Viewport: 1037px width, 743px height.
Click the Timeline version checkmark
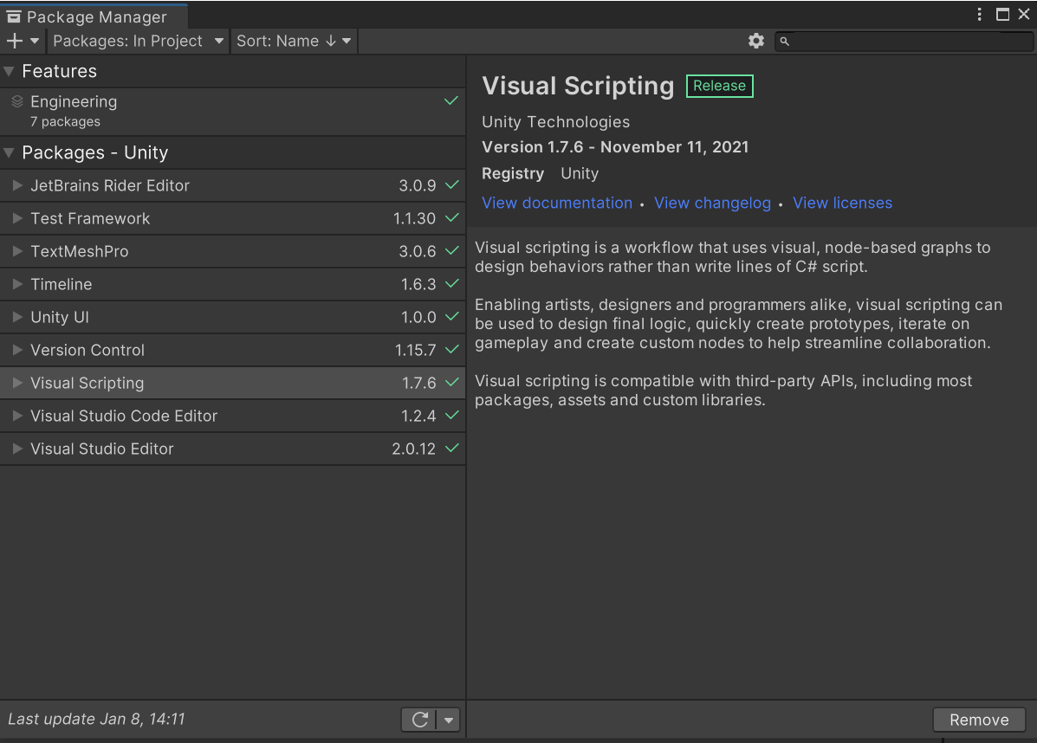coord(450,284)
